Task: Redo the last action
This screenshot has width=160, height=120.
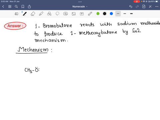Action: tap(137, 7)
